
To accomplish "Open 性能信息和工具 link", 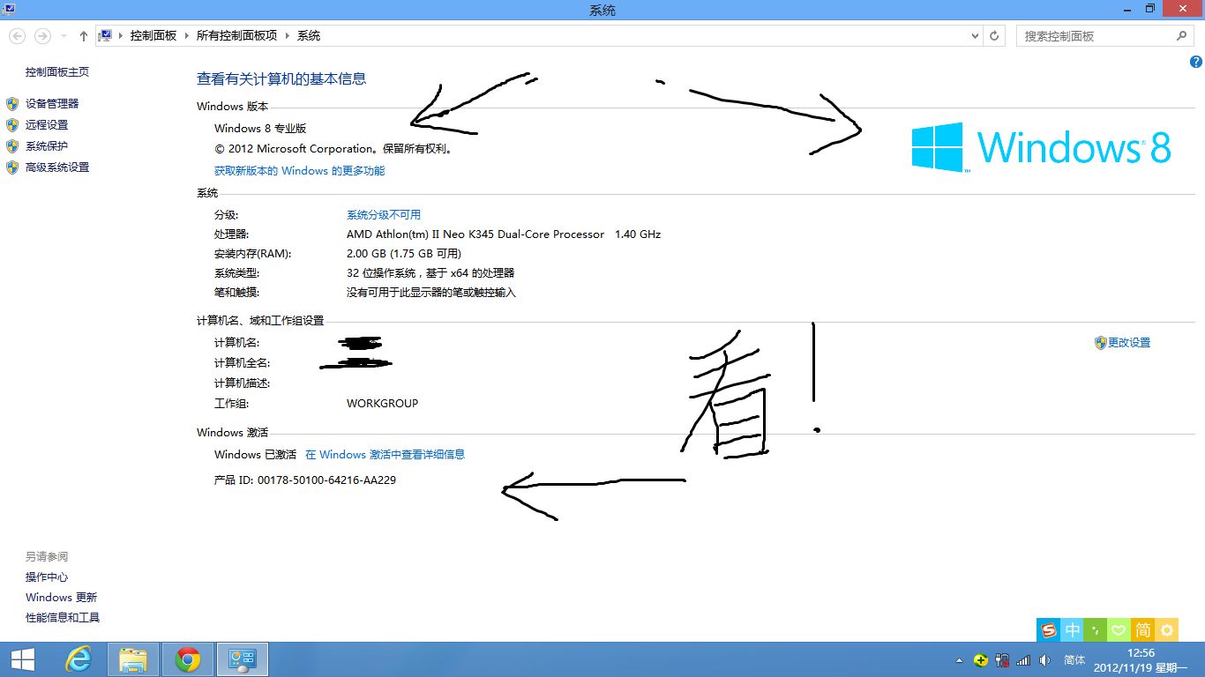I will tap(63, 618).
